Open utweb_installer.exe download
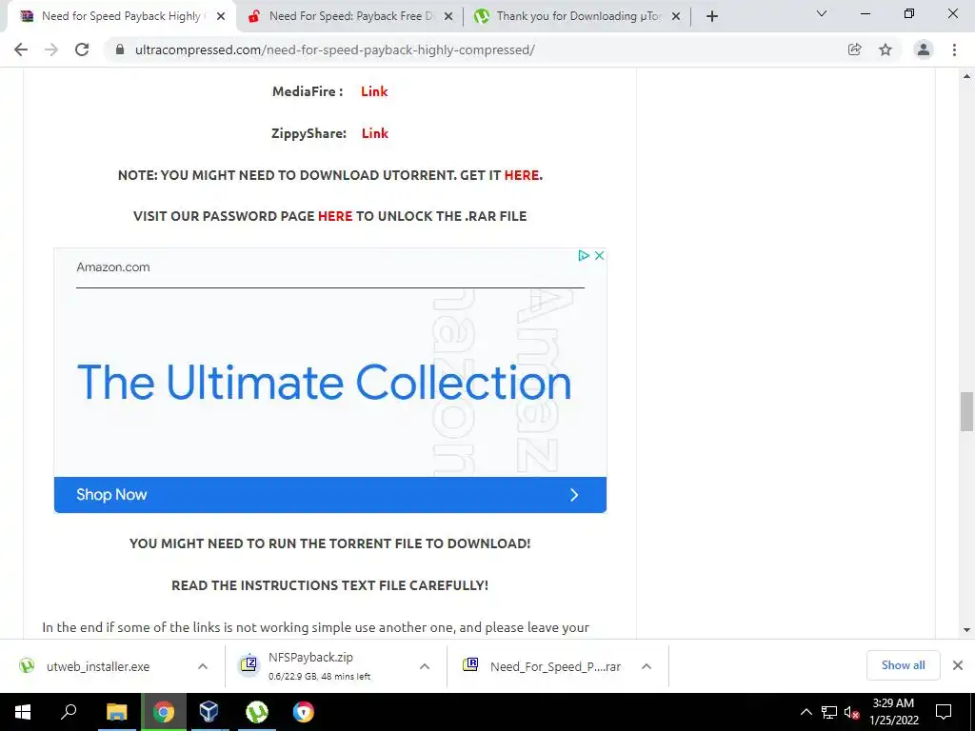Screen dimensions: 975x731 coord(98,666)
